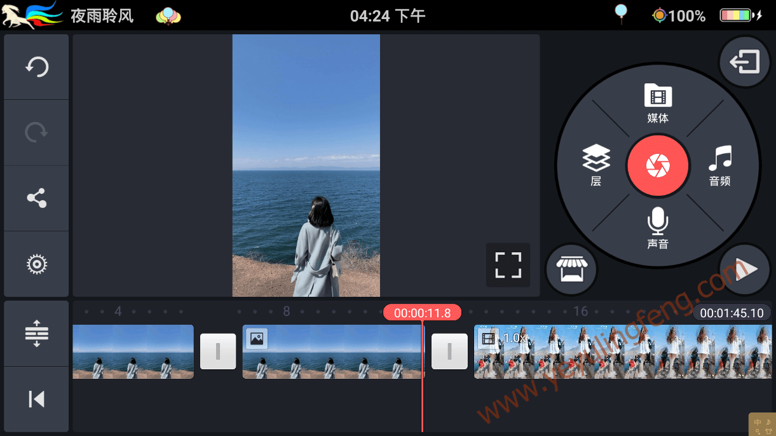The height and width of the screenshot is (436, 776).
Task: Open the share icon in sidebar
Action: coord(36,198)
